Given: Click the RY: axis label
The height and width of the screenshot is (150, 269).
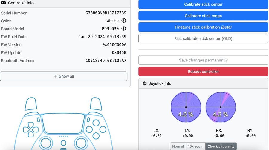Looking at the screenshot, I should [250, 131].
